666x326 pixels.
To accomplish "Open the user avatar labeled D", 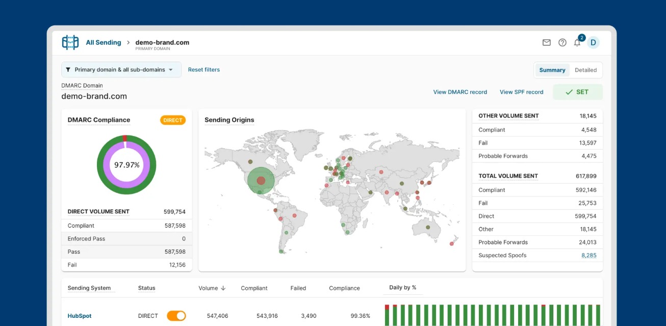I will (x=593, y=43).
